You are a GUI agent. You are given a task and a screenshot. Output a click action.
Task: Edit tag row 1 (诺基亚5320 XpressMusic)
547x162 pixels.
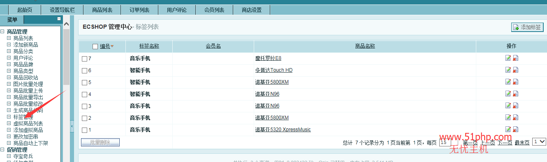pos(508,130)
